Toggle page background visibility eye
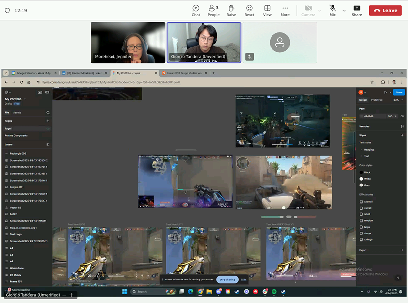 click(402, 116)
